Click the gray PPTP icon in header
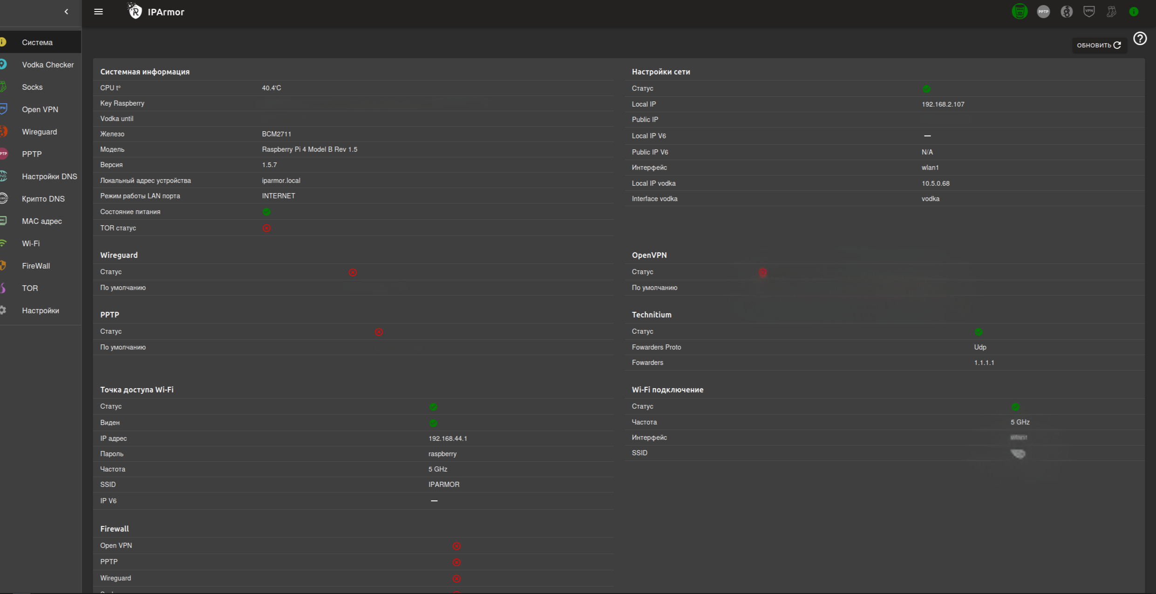Image resolution: width=1156 pixels, height=594 pixels. click(x=1043, y=12)
